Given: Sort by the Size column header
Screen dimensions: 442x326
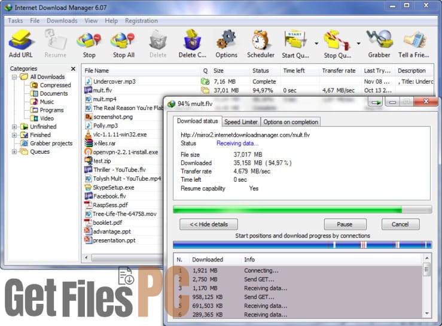Looking at the screenshot, I should click(230, 71).
